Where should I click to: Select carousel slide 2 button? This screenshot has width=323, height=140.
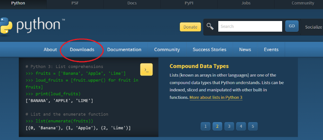[x=217, y=126]
